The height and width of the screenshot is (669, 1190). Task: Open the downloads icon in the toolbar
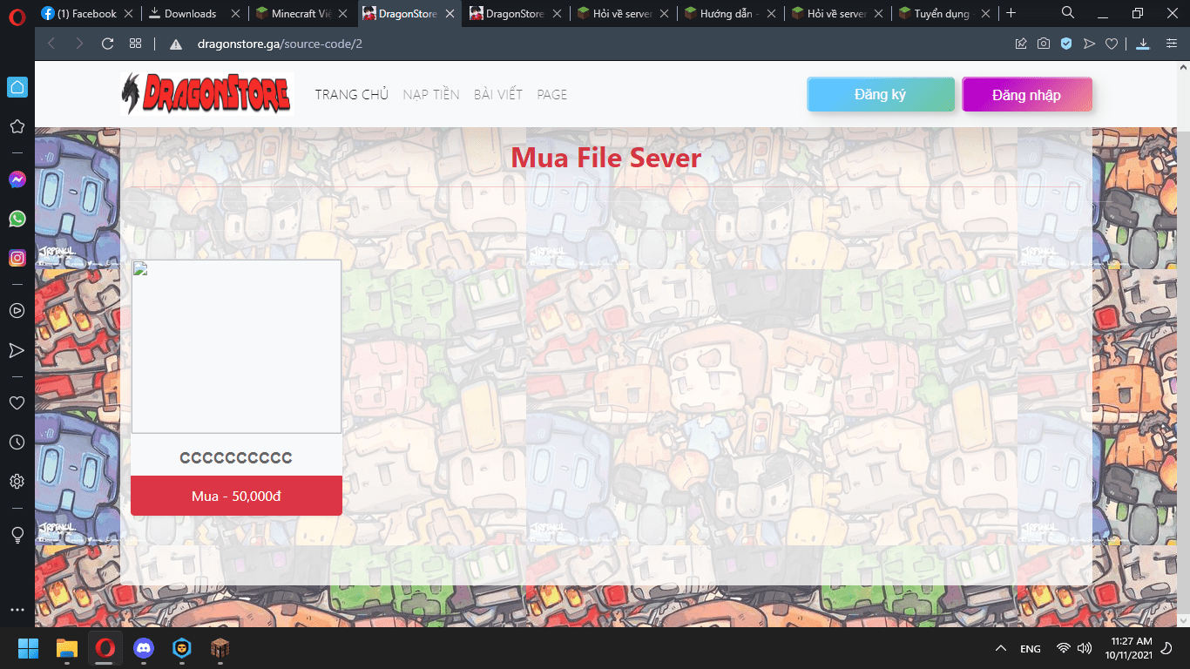(1144, 44)
